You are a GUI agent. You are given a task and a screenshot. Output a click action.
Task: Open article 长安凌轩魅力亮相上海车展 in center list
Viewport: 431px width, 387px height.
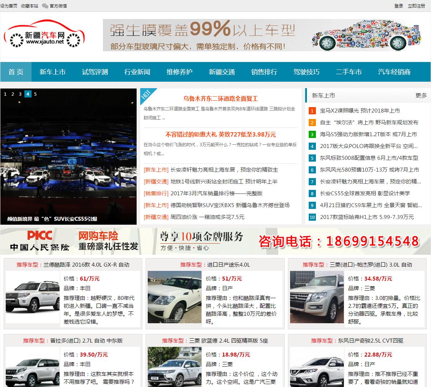[224, 170]
